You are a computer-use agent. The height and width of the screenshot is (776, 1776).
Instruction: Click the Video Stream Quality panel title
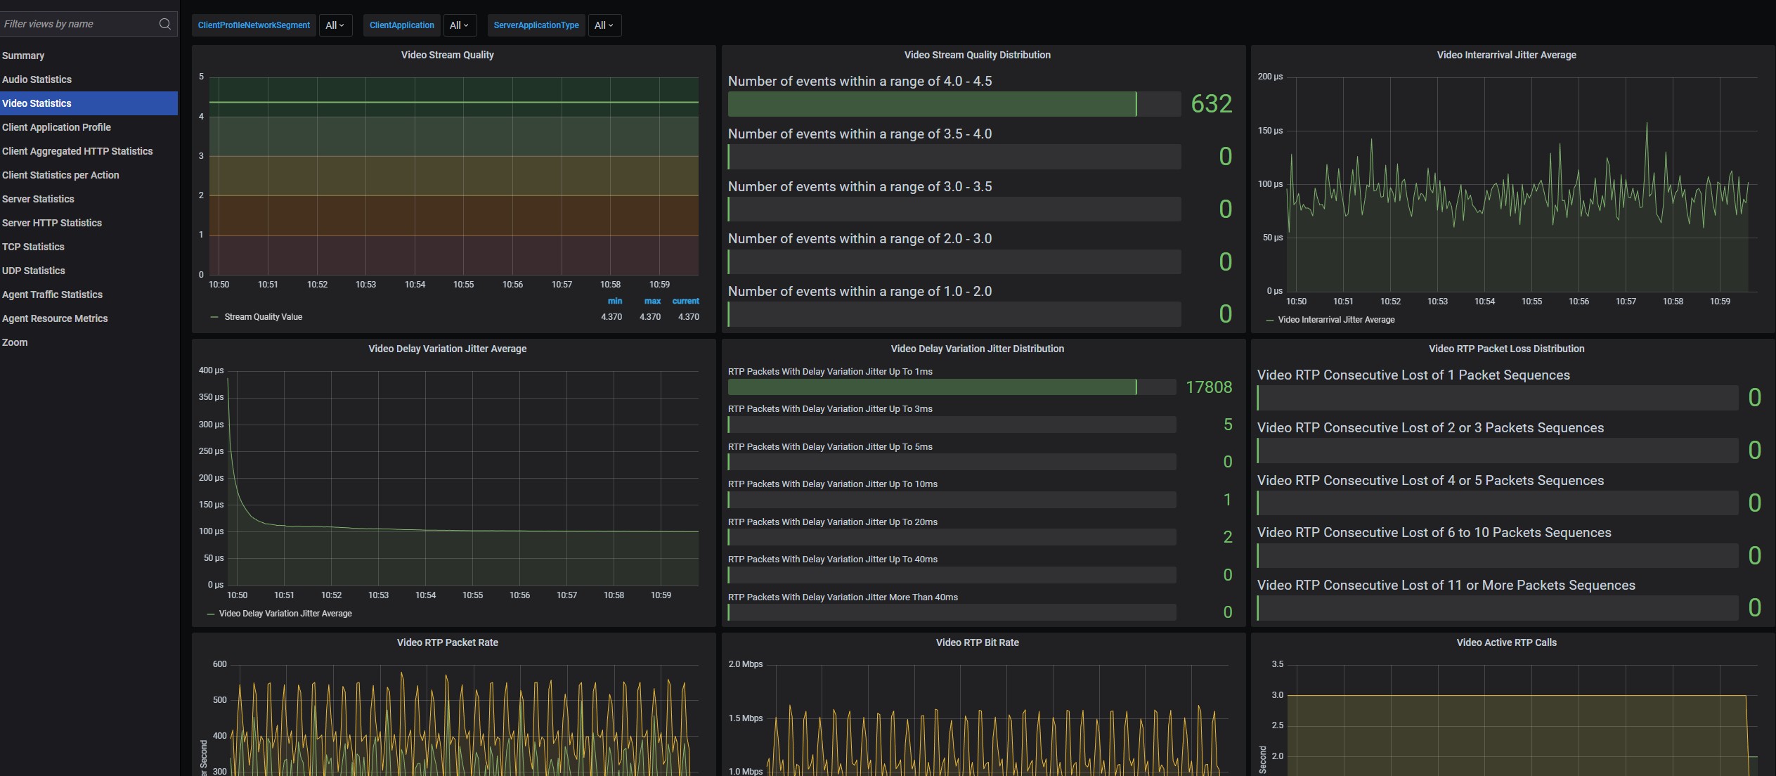447,55
